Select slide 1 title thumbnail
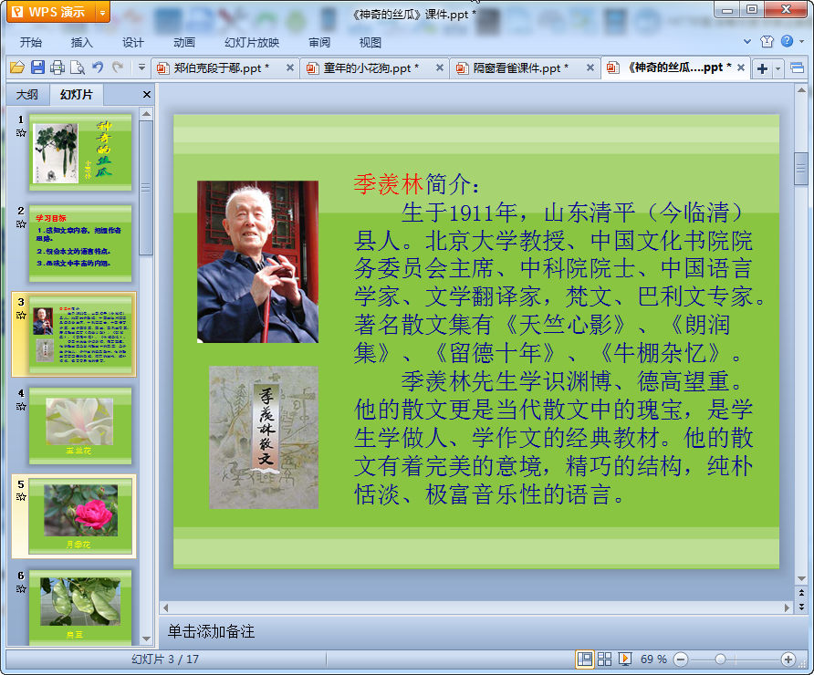The width and height of the screenshot is (814, 675). click(80, 152)
